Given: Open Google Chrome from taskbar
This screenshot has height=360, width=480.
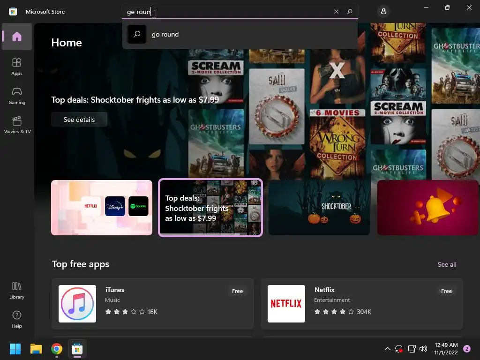Looking at the screenshot, I should (x=57, y=349).
